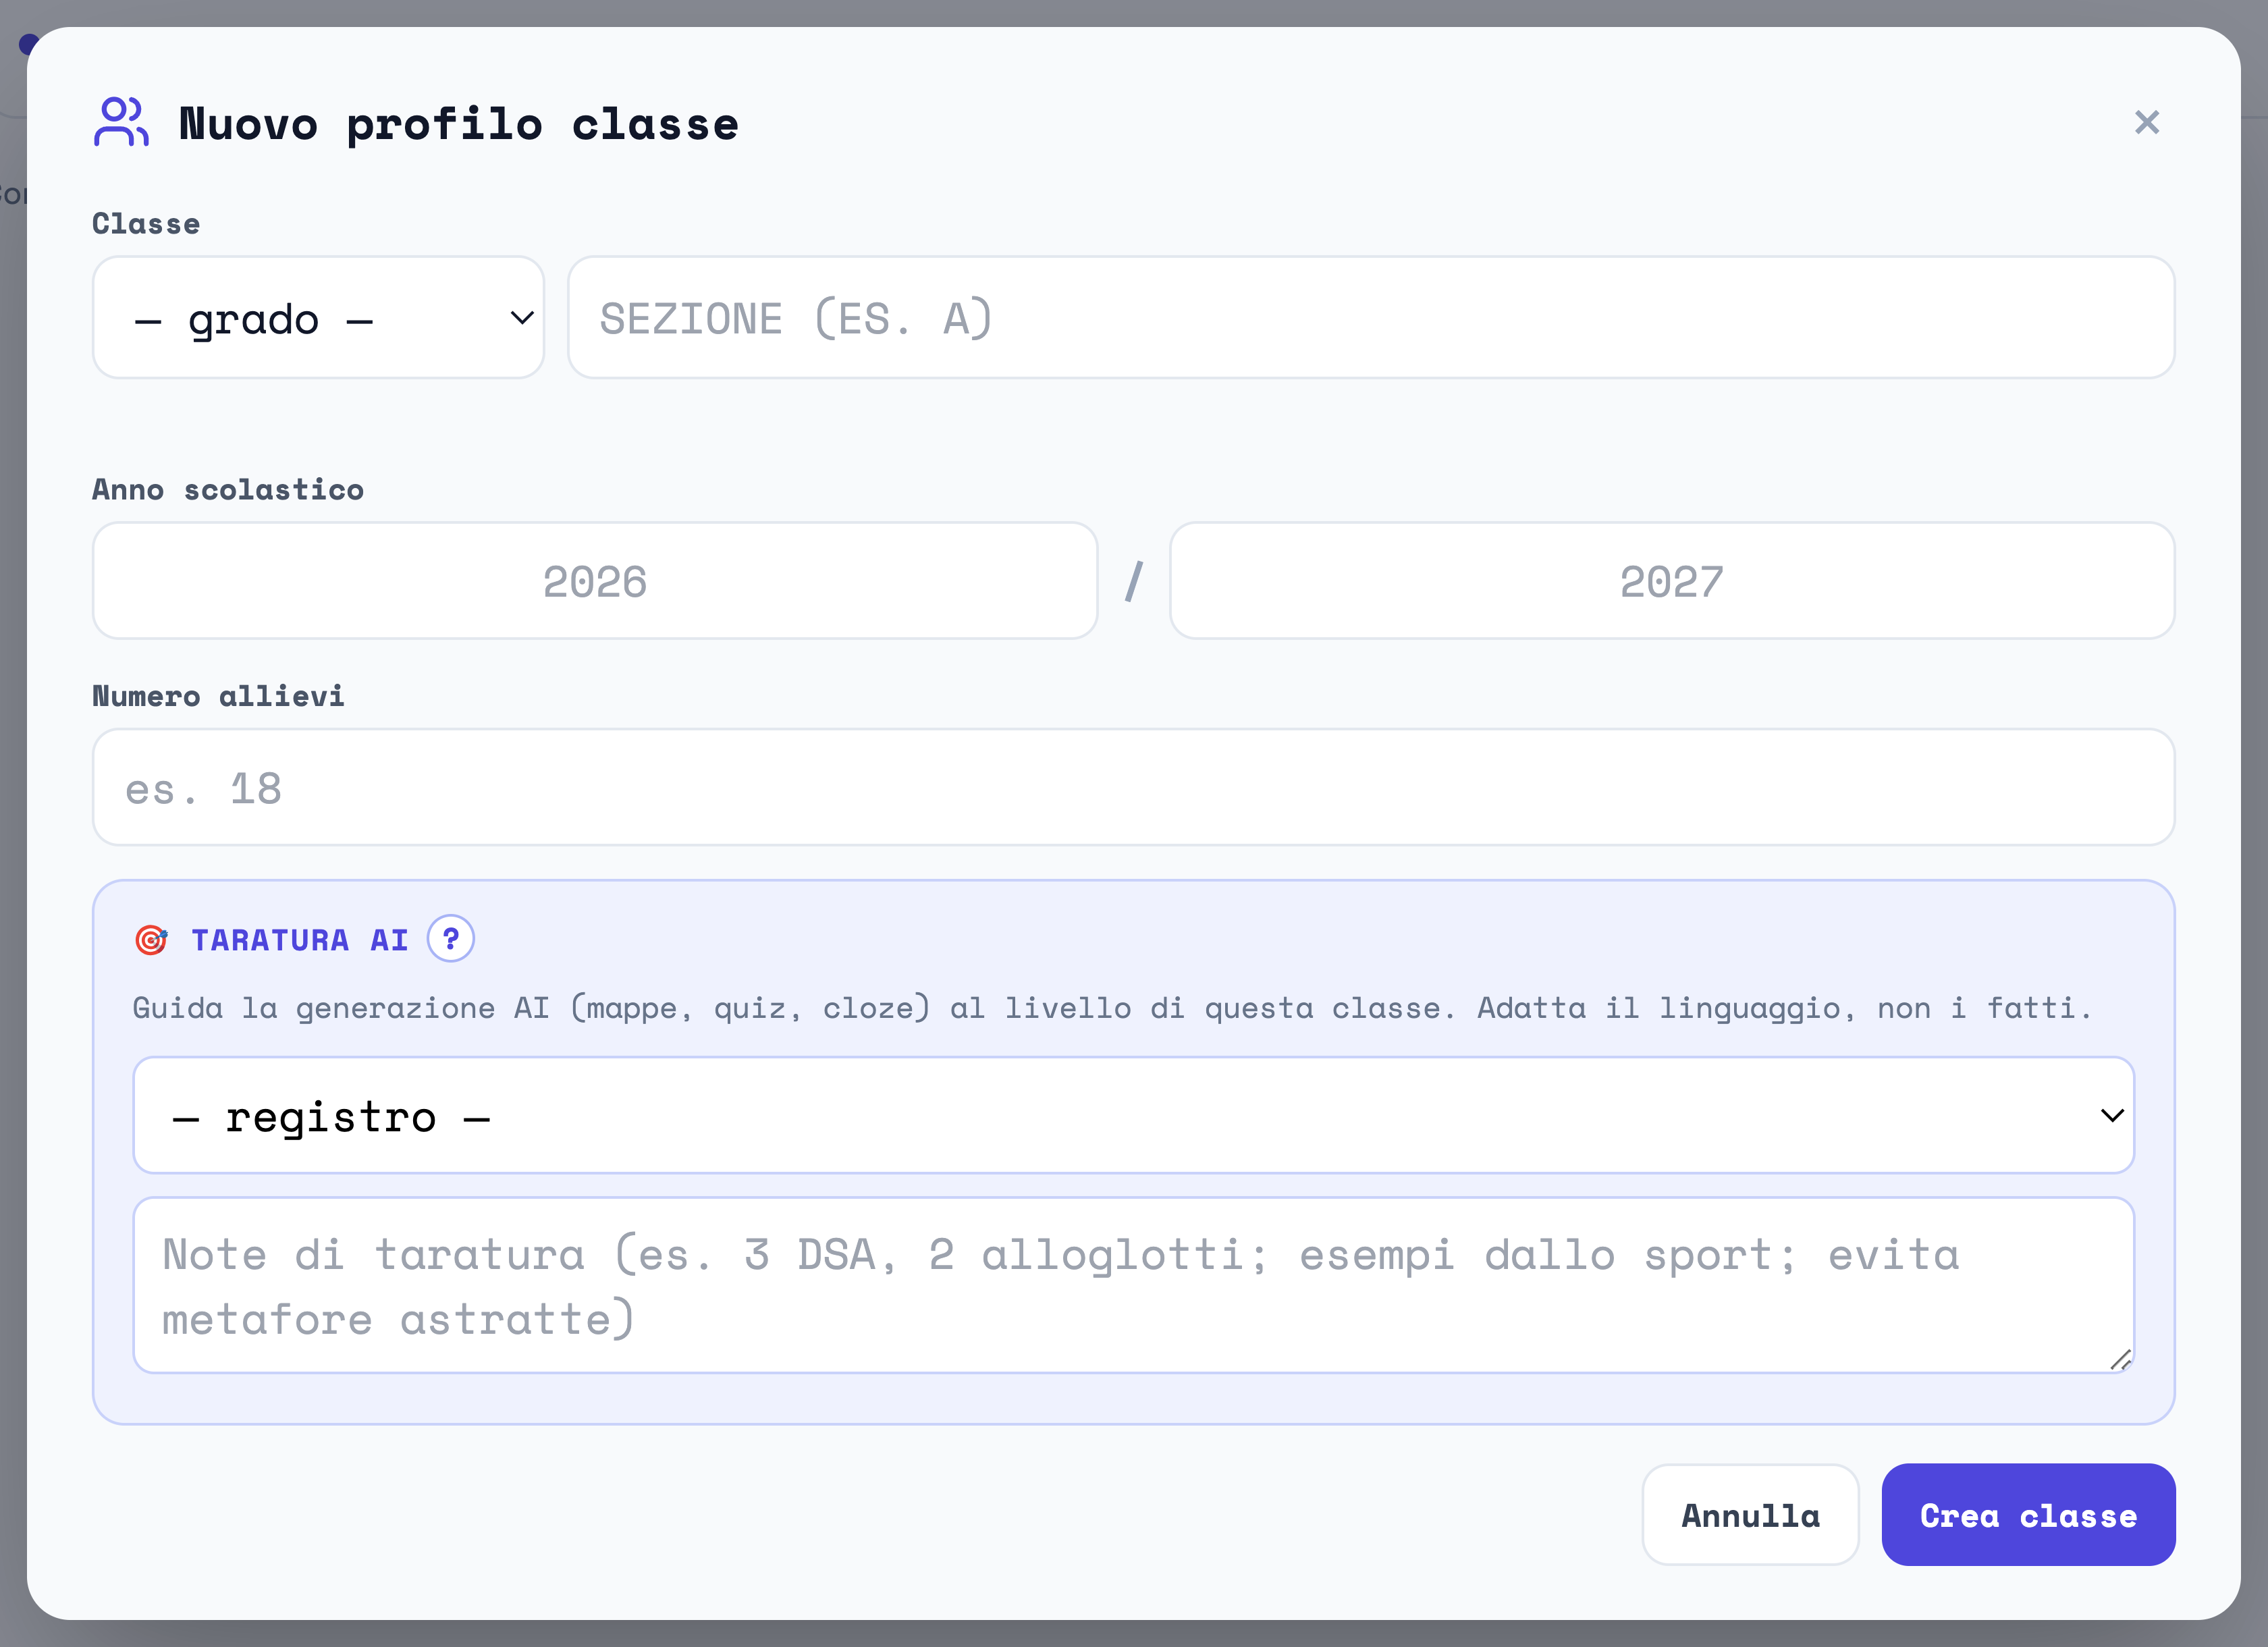Click the Numero allievi input field
Viewport: 2268px width, 1647px height.
(1133, 787)
